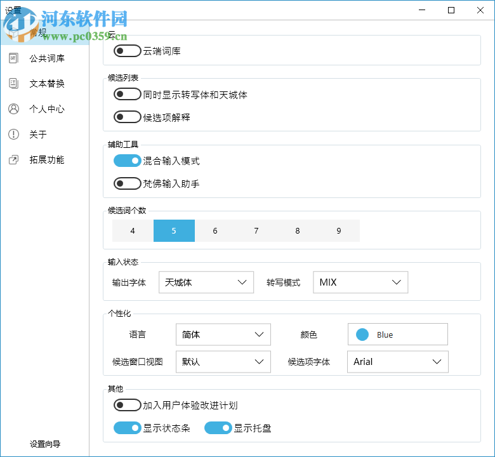Open the 语言 简体 dropdown
The width and height of the screenshot is (495, 457).
(223, 334)
